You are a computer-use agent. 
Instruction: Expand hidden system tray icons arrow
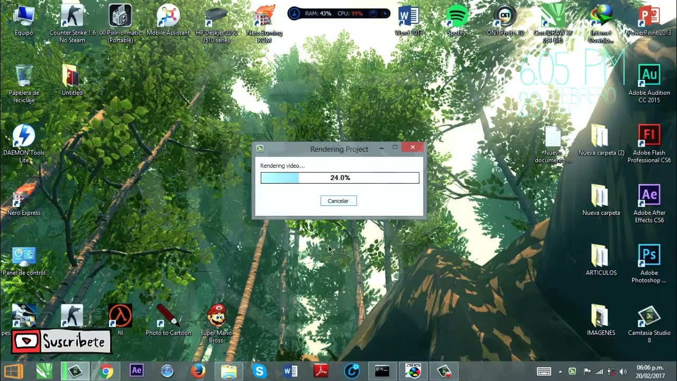pos(560,371)
